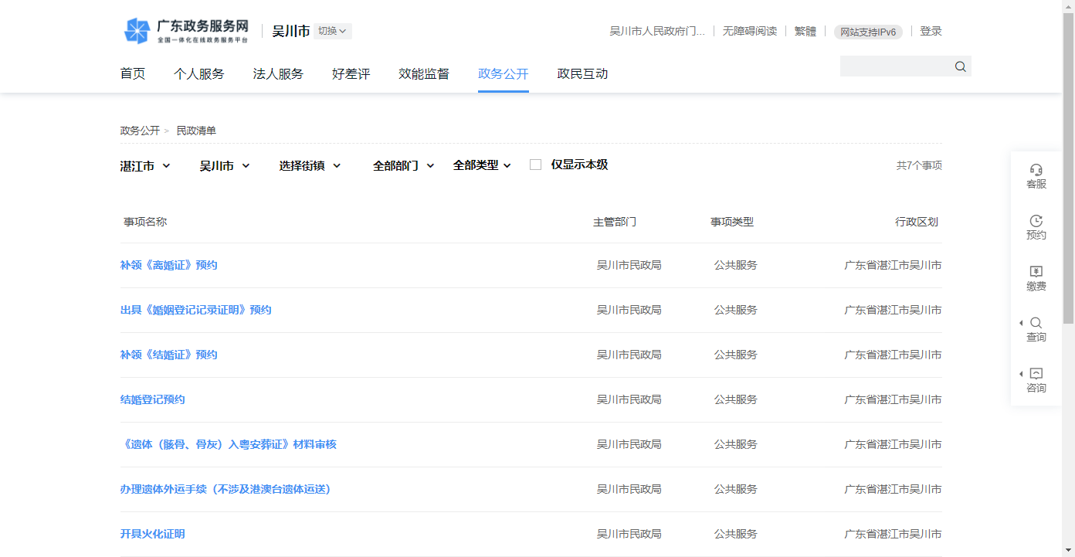Viewport: 1075px width, 557px height.
Task: Click the query (查询) magnifier icon
Action: 1036,323
